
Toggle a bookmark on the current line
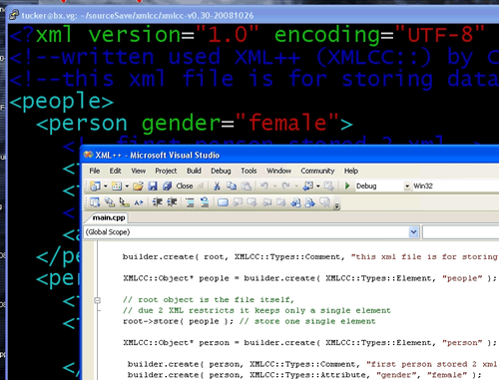tap(223, 202)
